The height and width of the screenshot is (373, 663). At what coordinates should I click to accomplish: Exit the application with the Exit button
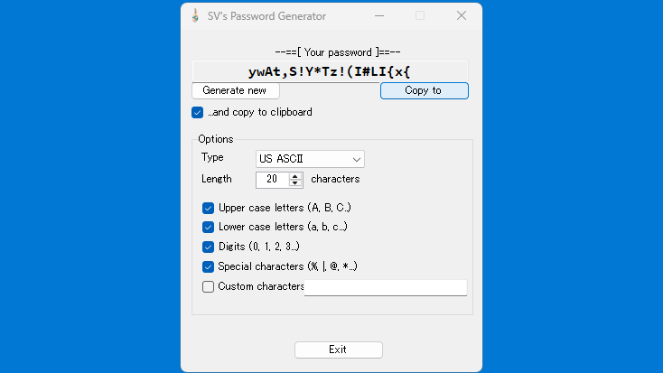(x=338, y=350)
